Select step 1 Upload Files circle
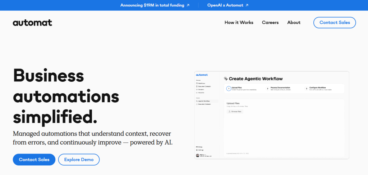This screenshot has width=368, height=175. 228,88
